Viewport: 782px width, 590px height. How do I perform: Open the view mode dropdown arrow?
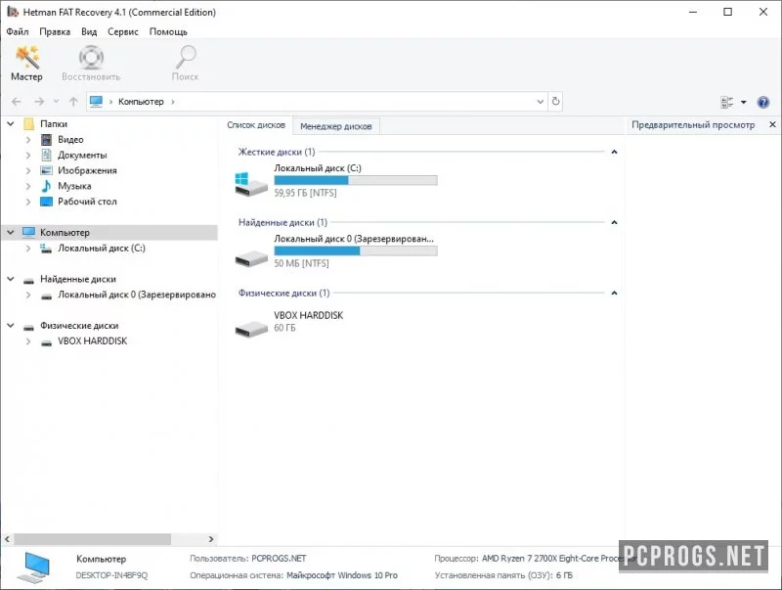[x=744, y=102]
